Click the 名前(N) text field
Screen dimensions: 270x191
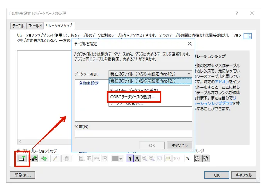[133, 134]
